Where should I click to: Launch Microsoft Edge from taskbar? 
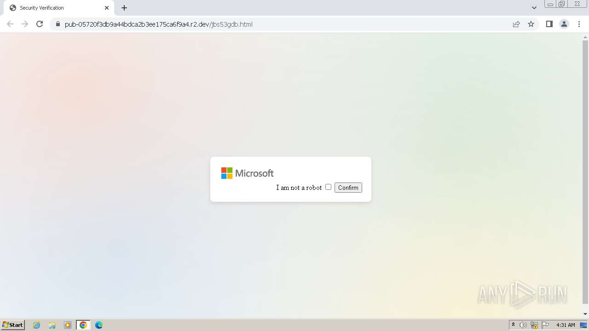pos(99,325)
